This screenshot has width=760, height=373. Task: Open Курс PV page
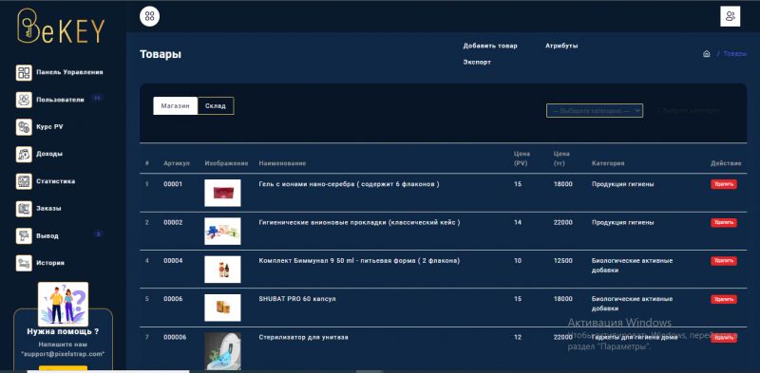click(x=49, y=127)
